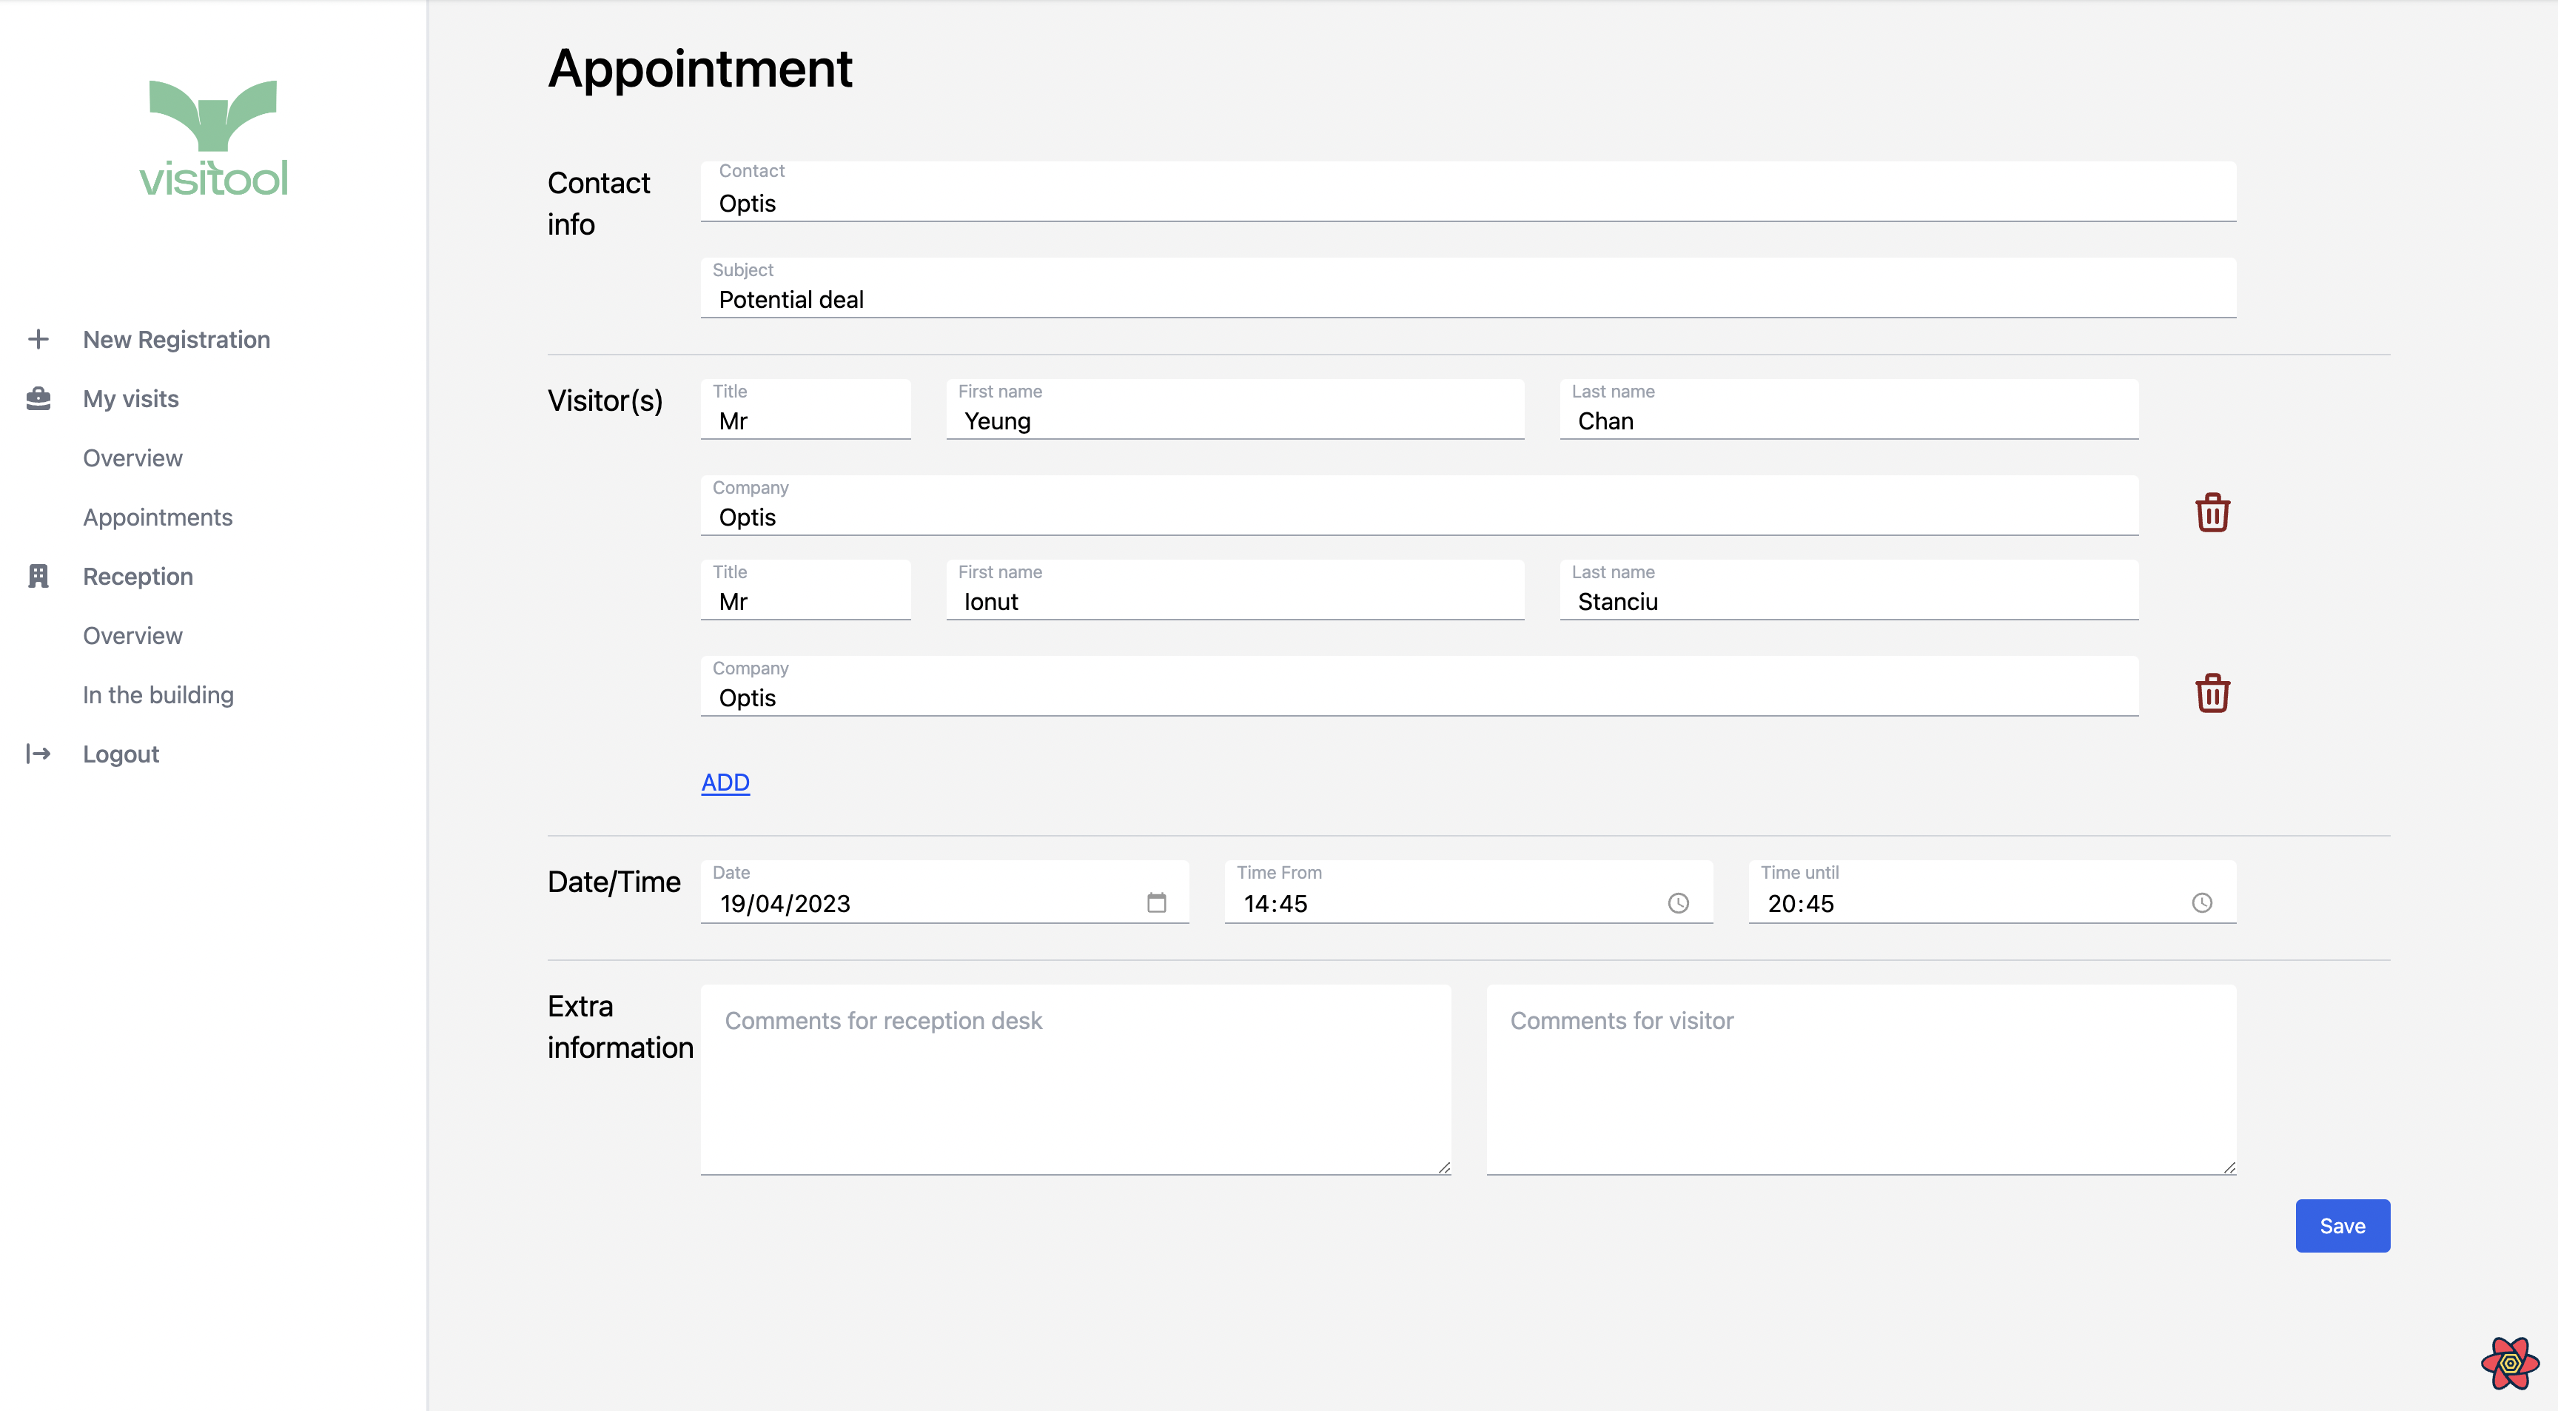Save the appointment
This screenshot has height=1411, width=2558.
[2343, 1225]
